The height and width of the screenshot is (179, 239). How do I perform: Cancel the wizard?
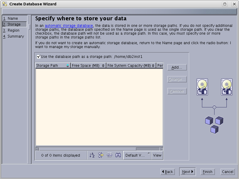point(228,172)
